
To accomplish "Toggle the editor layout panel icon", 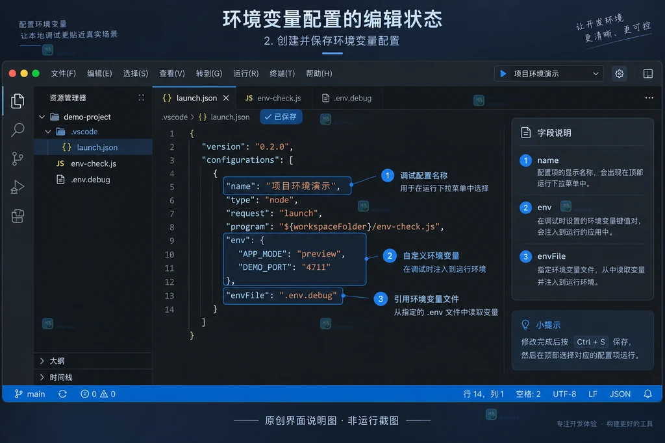I will 647,74.
